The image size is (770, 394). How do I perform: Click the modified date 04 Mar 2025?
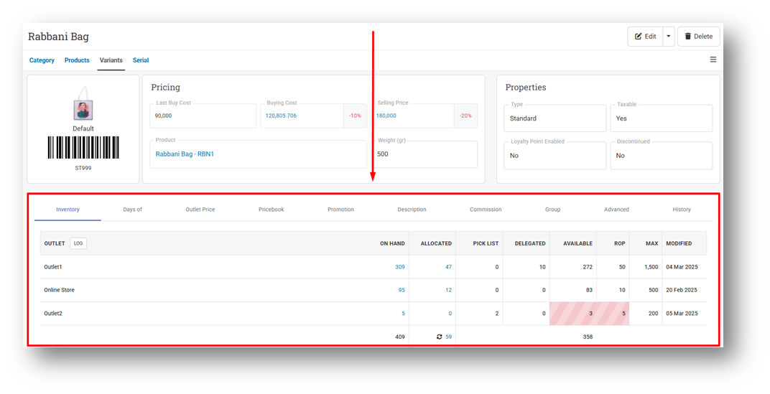[x=682, y=267]
